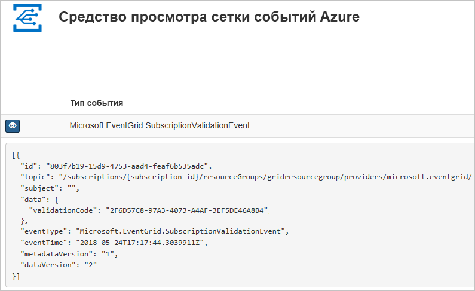Select the id value 803f7b19-15d9-4753-aad4-feaf6b535adc

(127, 166)
